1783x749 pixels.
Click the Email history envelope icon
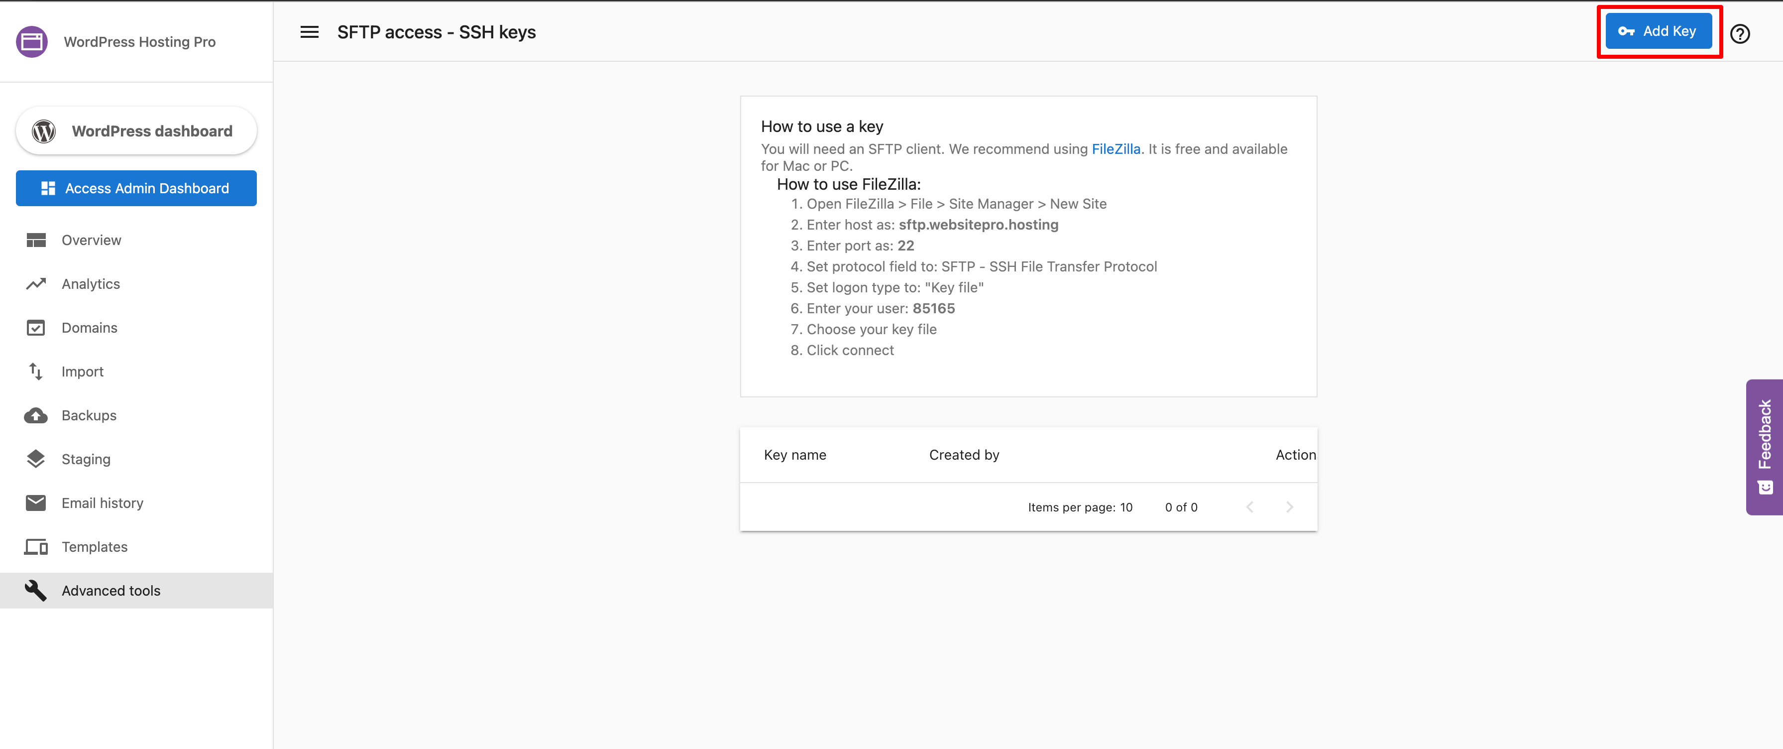tap(36, 502)
